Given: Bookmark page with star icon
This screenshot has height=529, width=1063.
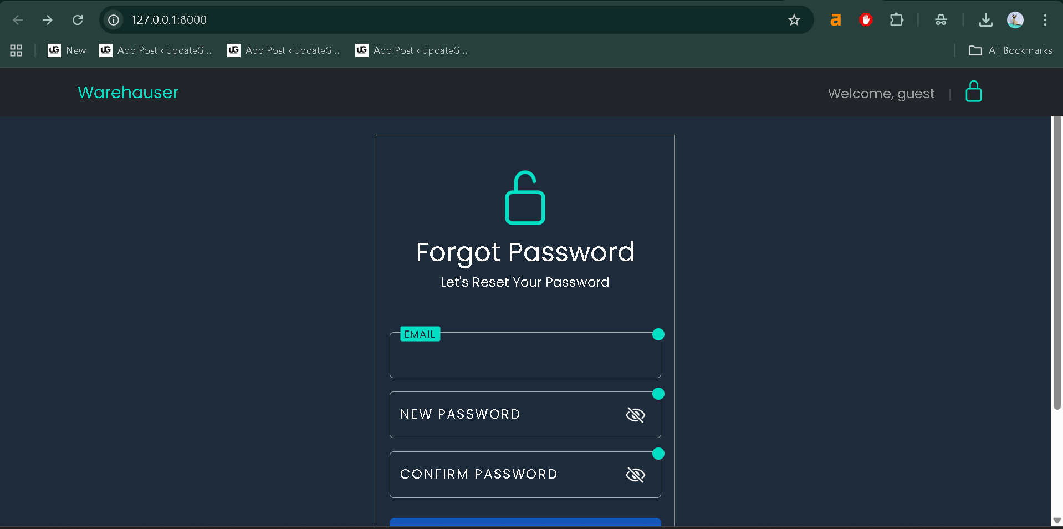Looking at the screenshot, I should (794, 20).
